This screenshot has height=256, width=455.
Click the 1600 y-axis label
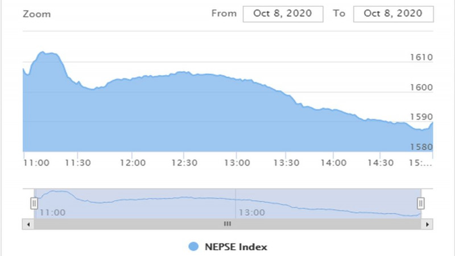[421, 88]
